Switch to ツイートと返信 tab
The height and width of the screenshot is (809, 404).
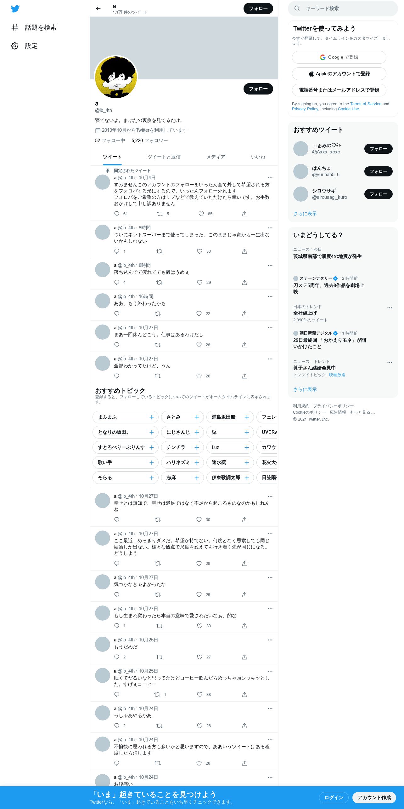click(x=164, y=157)
